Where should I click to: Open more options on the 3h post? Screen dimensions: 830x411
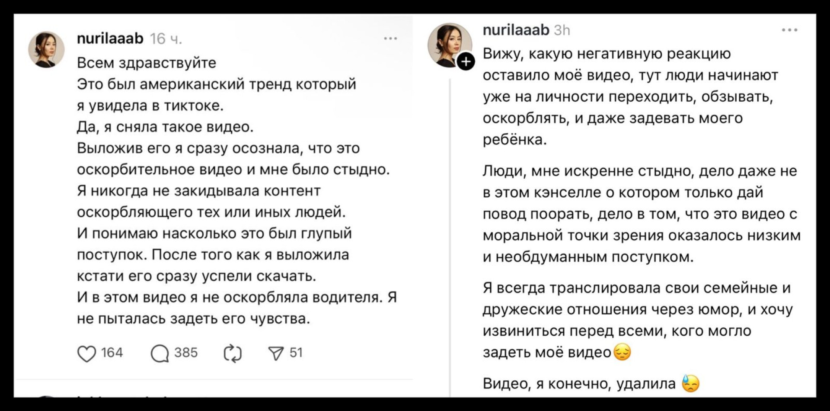789,30
